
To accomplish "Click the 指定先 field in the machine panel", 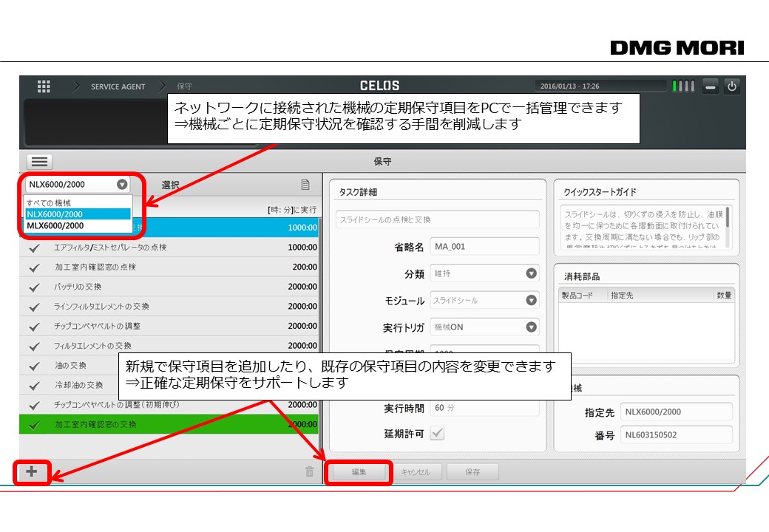I will [677, 412].
